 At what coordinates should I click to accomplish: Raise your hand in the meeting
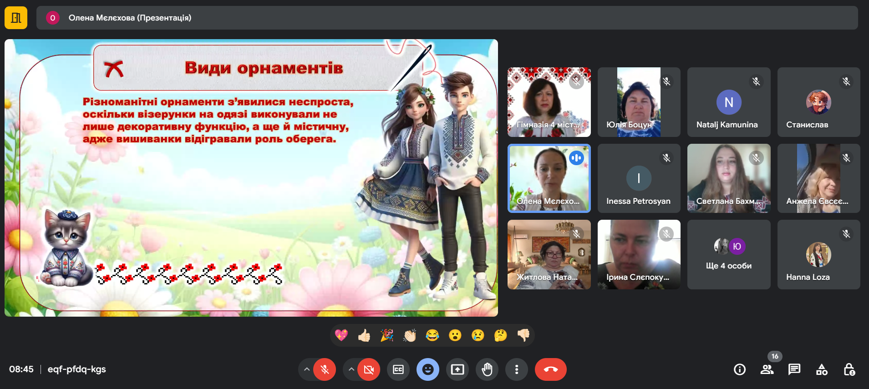487,369
